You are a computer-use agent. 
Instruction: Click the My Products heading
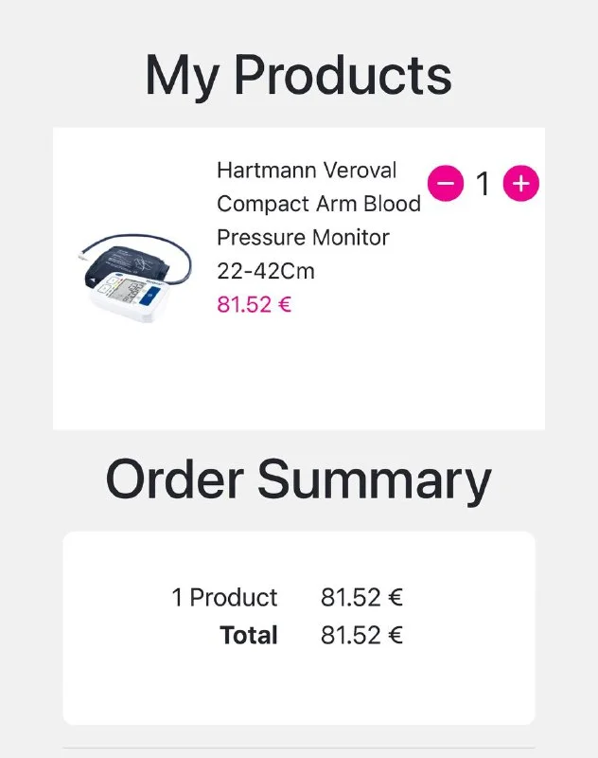click(298, 75)
